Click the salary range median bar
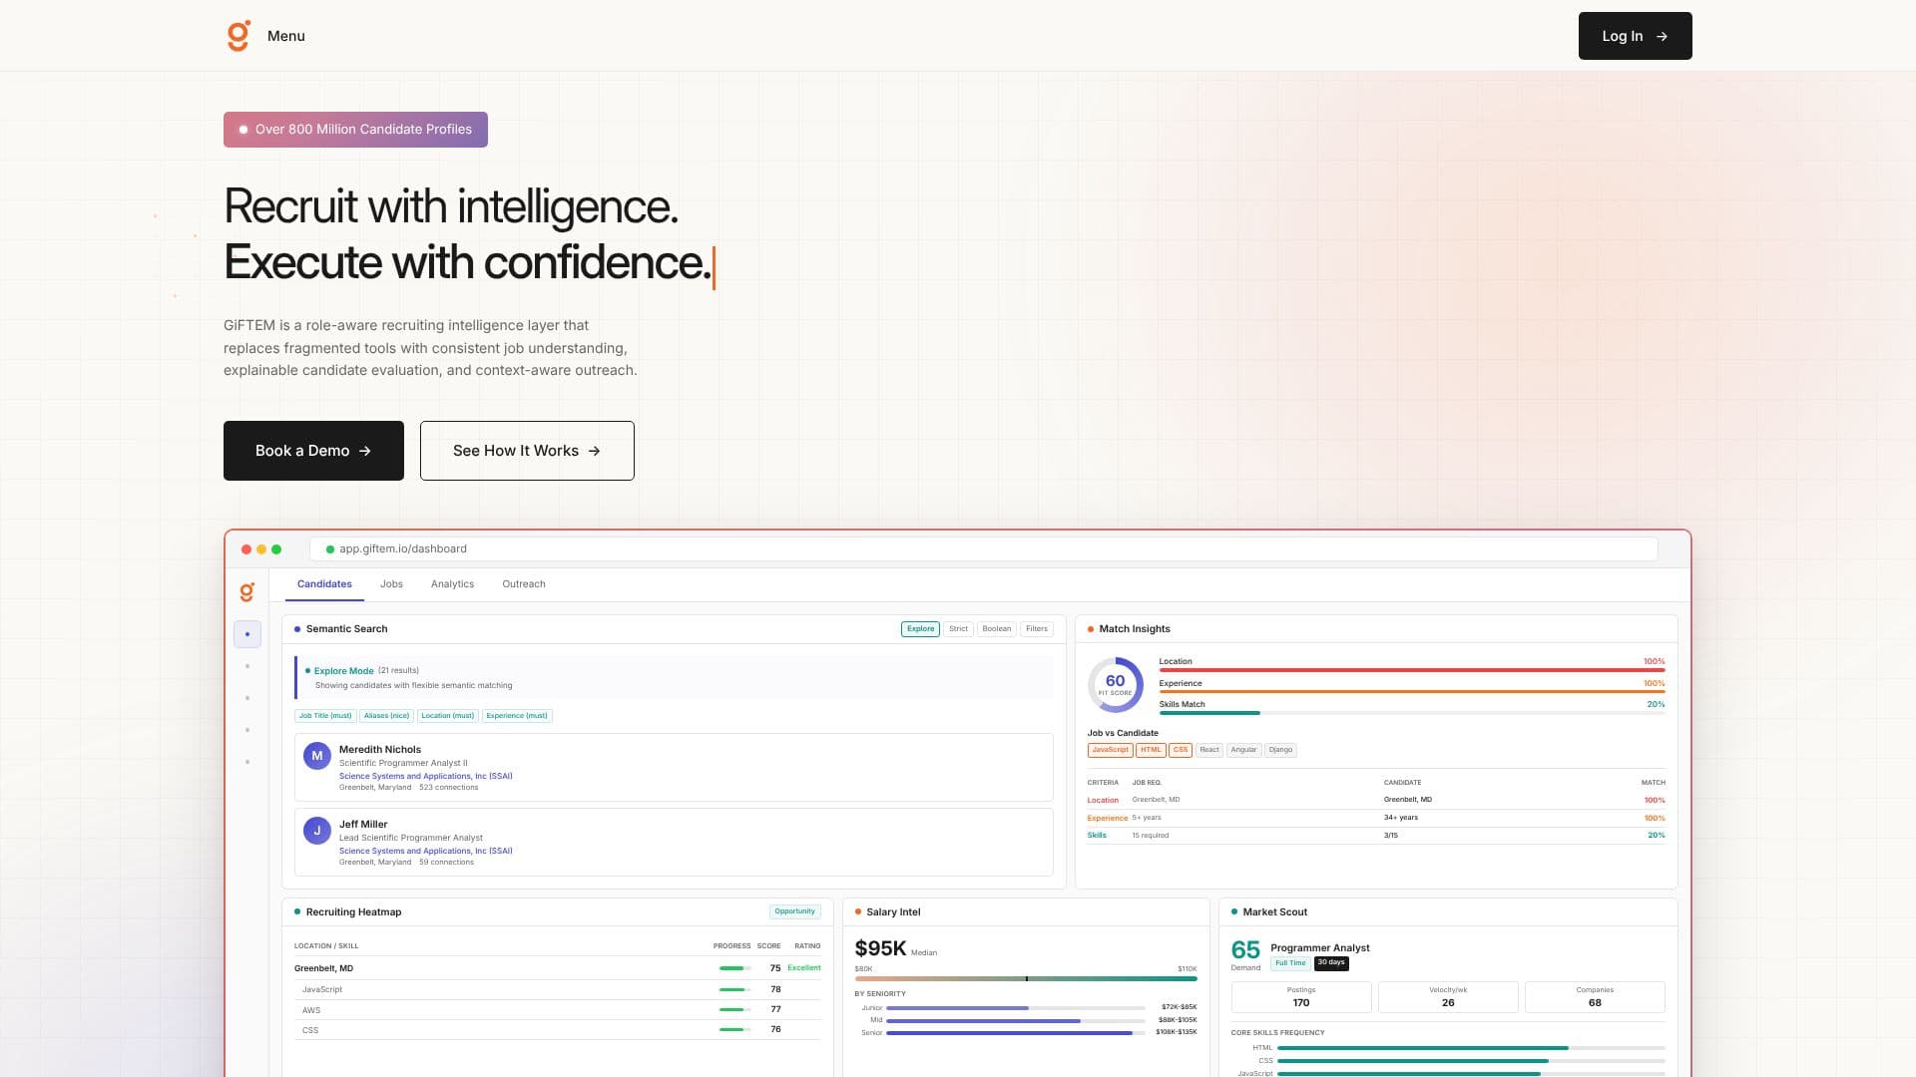Screen dimensions: 1916x1077 tap(1026, 979)
